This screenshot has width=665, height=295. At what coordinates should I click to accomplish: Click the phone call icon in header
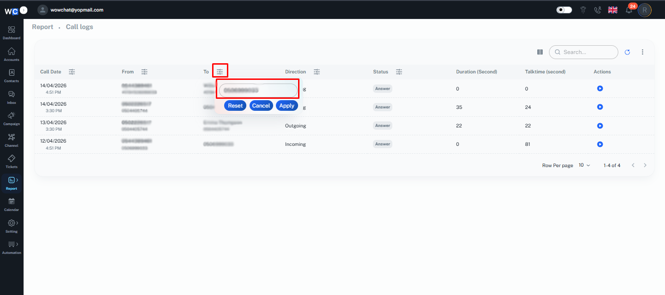tap(598, 10)
